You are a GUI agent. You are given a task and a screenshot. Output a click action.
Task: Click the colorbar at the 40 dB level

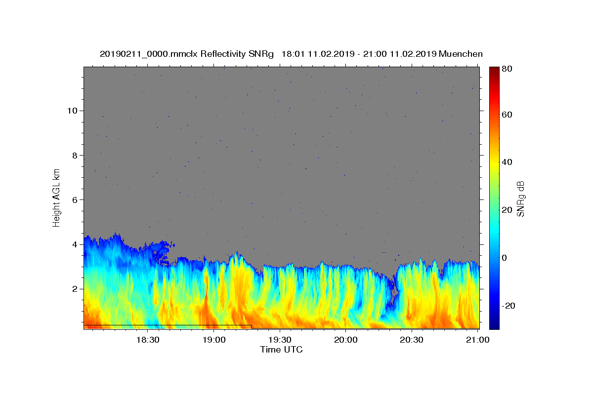[x=494, y=162]
